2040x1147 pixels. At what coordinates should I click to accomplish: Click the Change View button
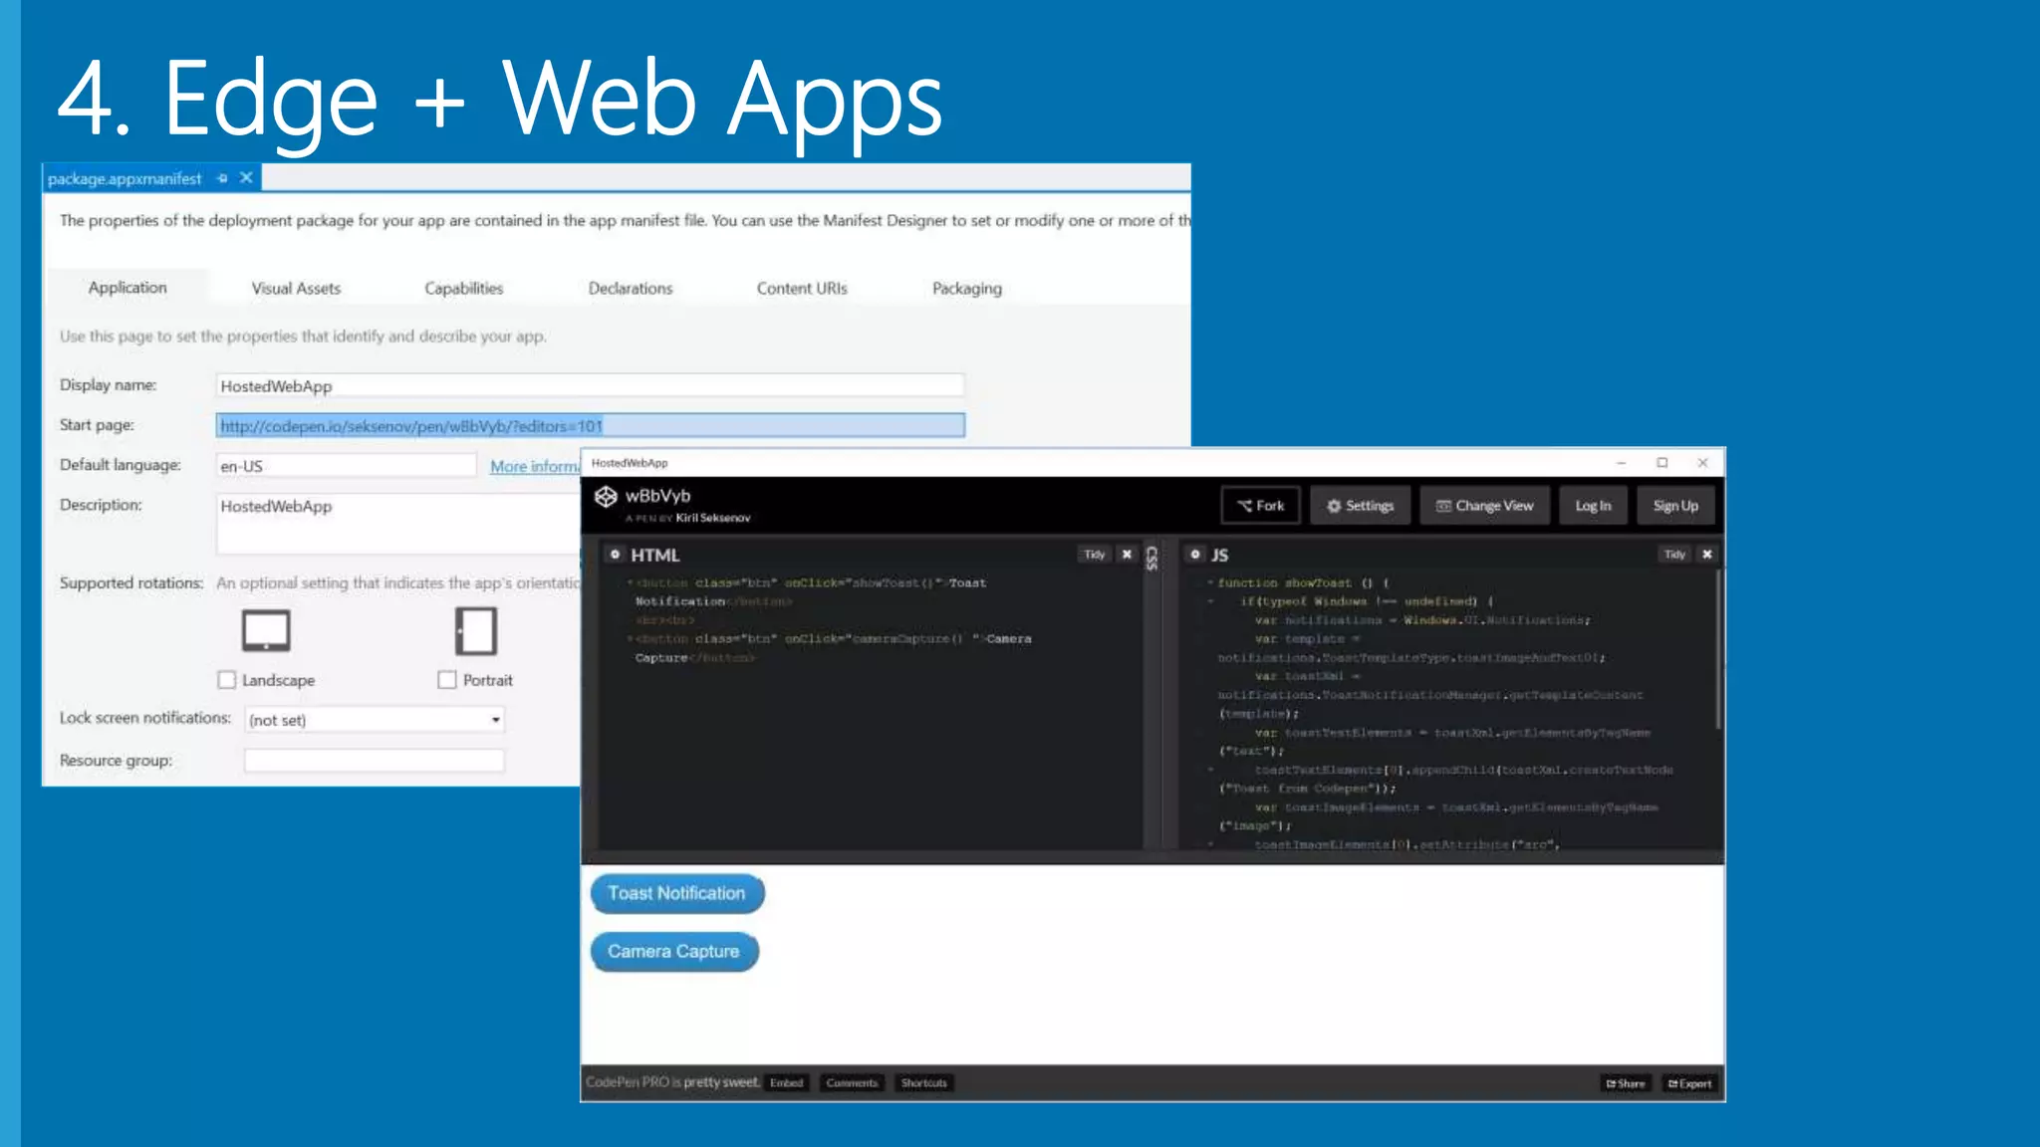(1484, 506)
